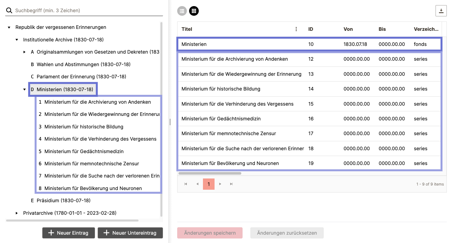Collapse Republik der vergessenen Erinnerungen node
This screenshot has height=243, width=451.
click(x=9, y=28)
